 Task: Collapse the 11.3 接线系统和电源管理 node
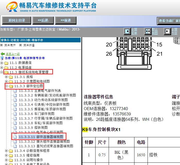2,72
